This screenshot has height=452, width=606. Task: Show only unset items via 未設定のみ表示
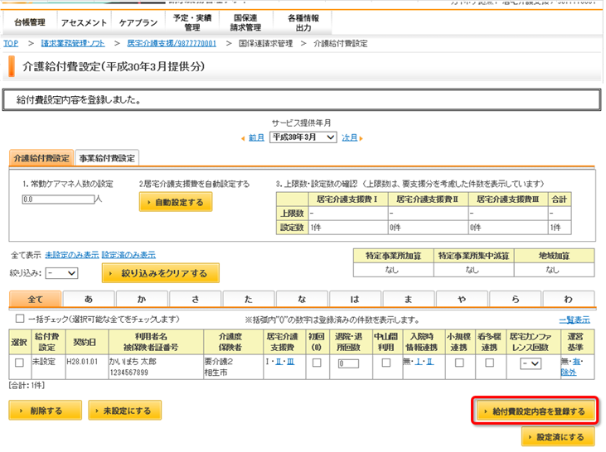coord(72,255)
